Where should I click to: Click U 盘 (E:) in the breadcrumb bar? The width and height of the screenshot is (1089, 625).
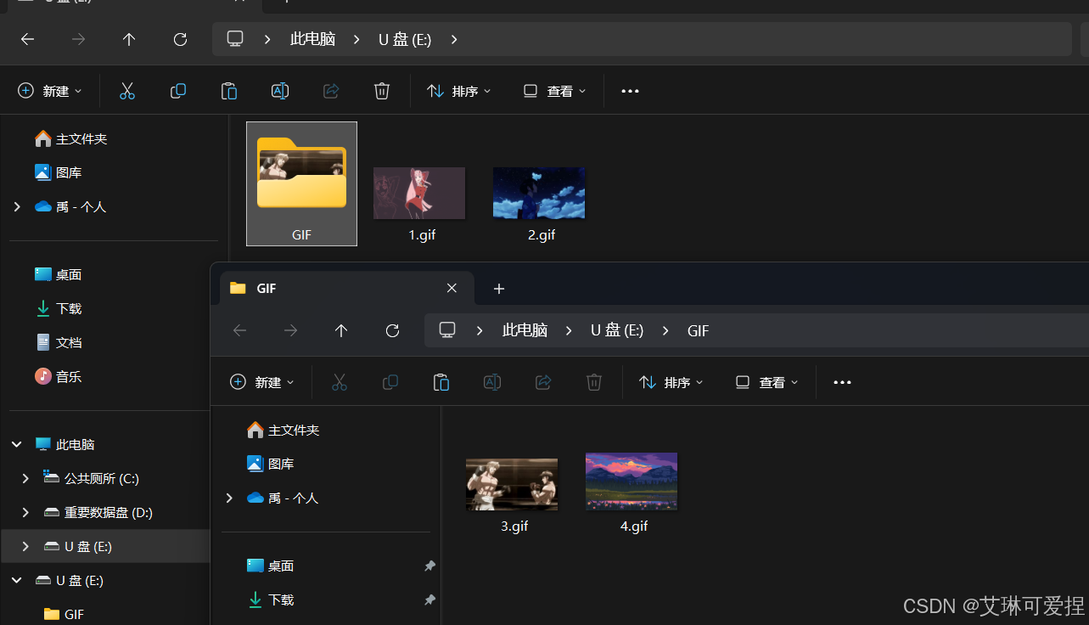coord(616,330)
